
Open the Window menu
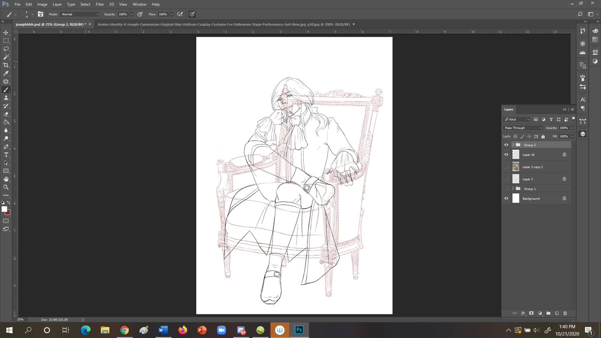[x=139, y=4]
